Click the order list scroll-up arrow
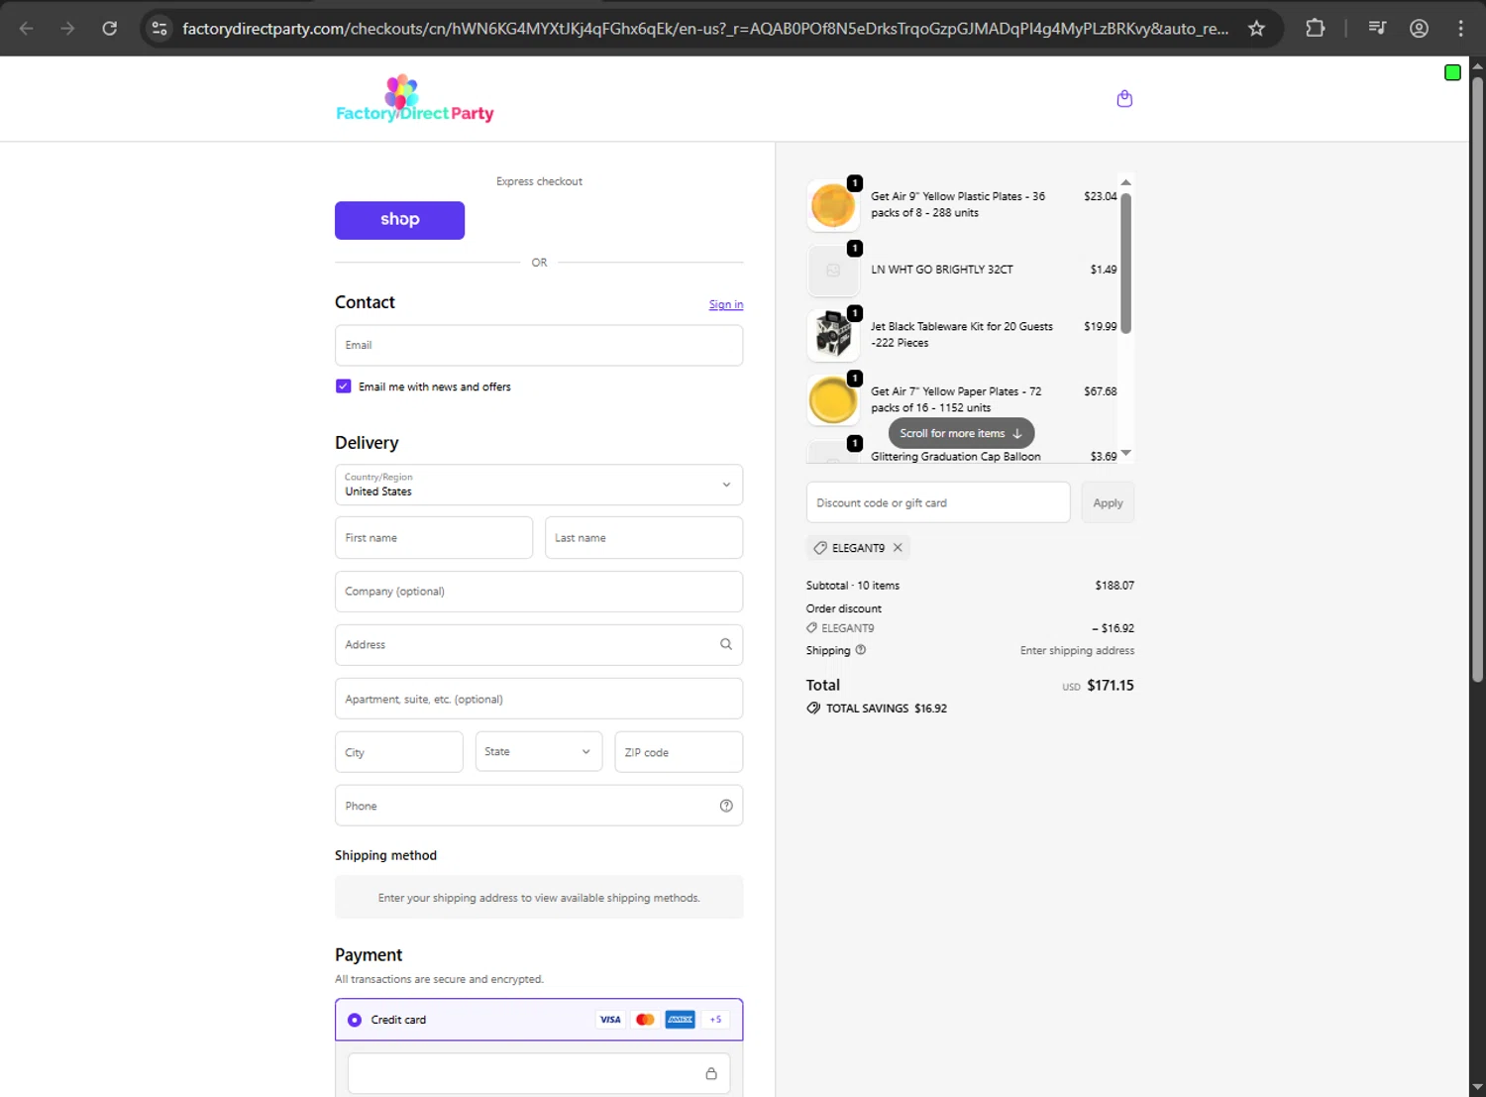 [x=1125, y=182]
